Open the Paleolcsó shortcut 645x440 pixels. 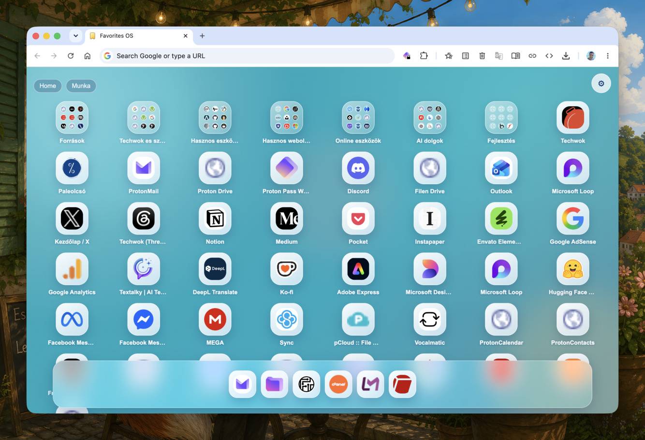coord(72,168)
